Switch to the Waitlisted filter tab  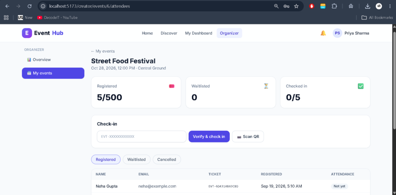(x=137, y=159)
